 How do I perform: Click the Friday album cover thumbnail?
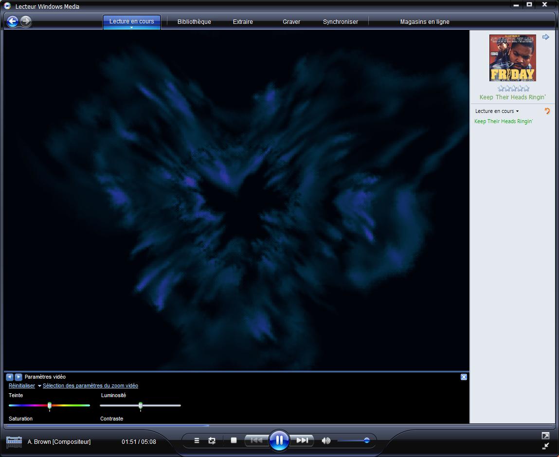coord(513,58)
